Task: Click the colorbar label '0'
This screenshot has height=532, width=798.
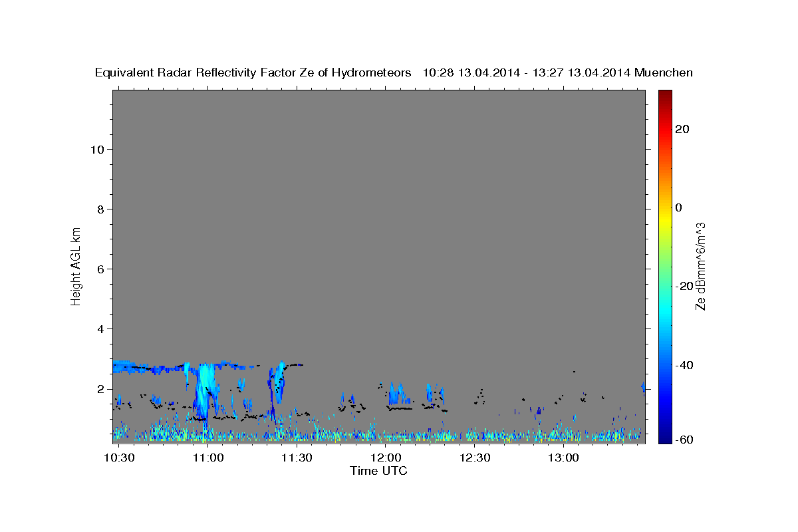Action: point(679,207)
